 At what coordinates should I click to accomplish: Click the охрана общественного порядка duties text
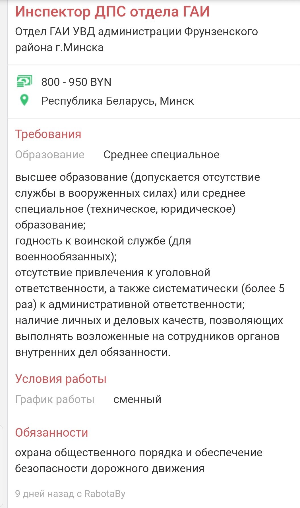point(138,461)
